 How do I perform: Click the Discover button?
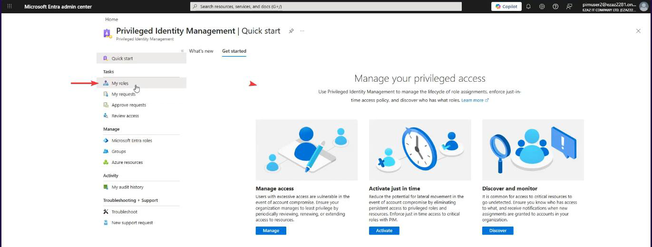point(498,230)
